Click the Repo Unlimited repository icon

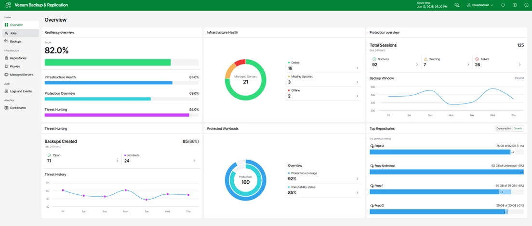click(x=372, y=166)
